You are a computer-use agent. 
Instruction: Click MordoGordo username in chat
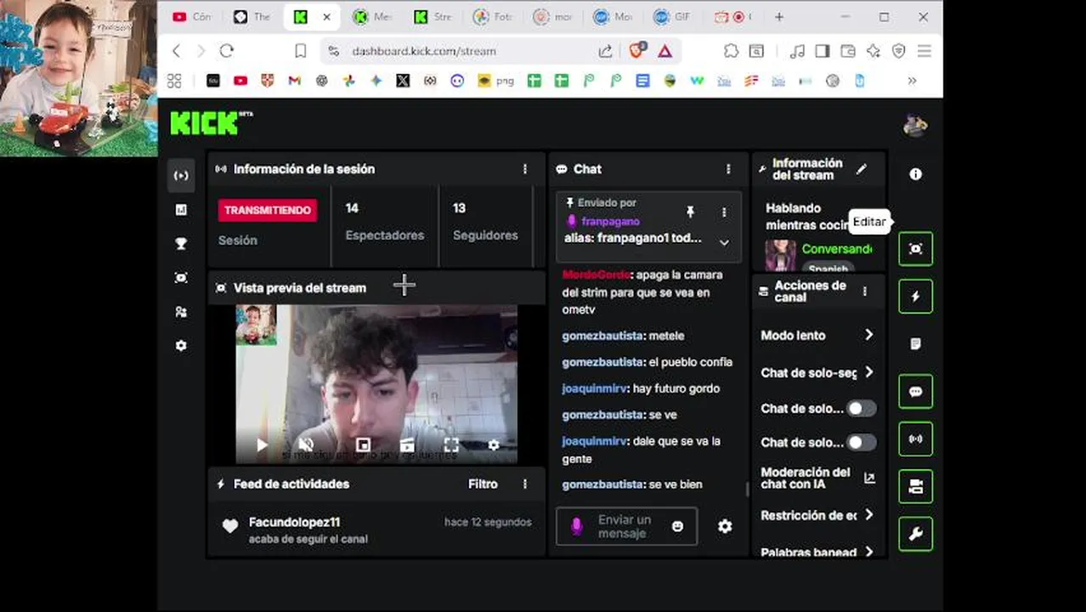tap(596, 275)
